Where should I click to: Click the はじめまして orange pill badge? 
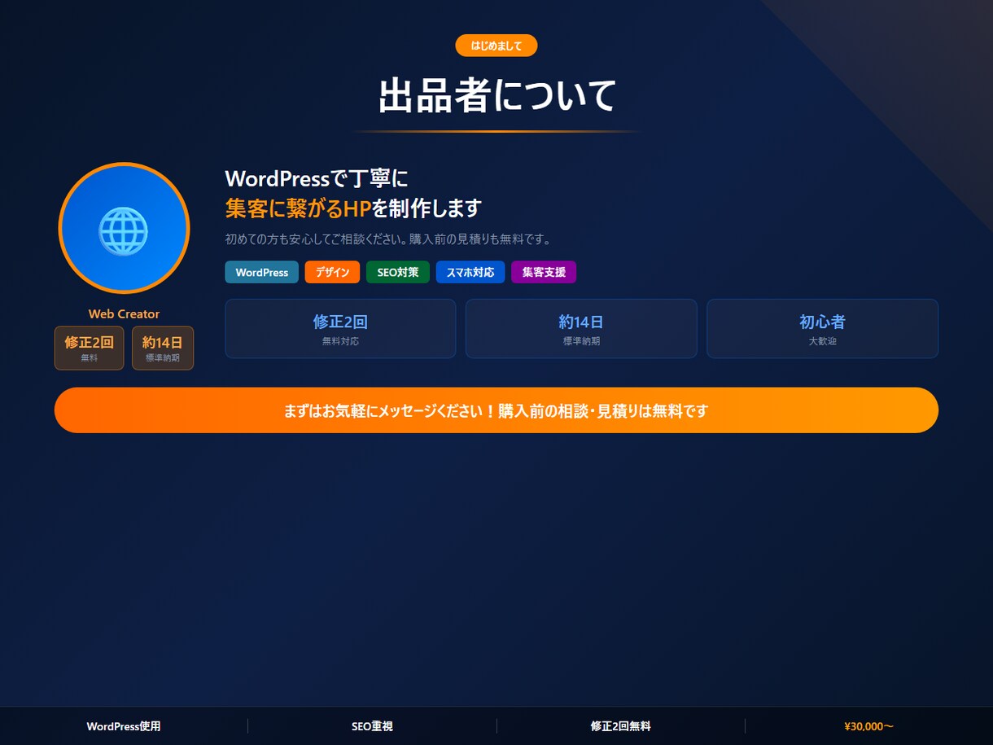click(496, 46)
